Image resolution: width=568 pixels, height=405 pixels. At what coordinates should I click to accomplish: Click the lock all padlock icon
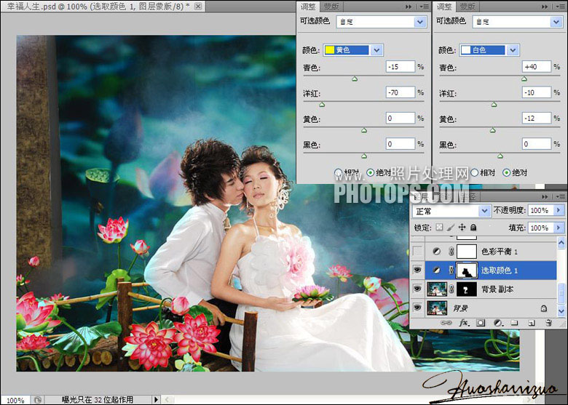[x=473, y=228]
